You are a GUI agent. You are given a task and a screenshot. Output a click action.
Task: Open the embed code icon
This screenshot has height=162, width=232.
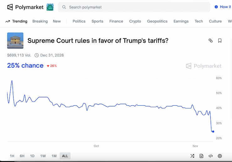pyautogui.click(x=211, y=156)
